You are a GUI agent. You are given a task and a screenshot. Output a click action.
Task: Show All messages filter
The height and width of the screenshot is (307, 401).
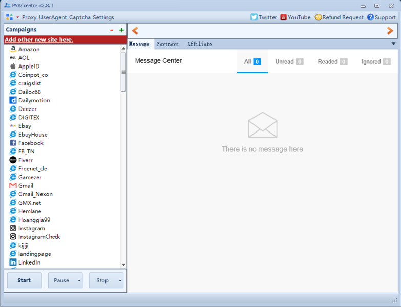tap(252, 61)
